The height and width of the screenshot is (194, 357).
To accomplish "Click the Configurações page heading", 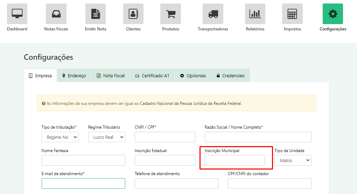I will pos(49,57).
